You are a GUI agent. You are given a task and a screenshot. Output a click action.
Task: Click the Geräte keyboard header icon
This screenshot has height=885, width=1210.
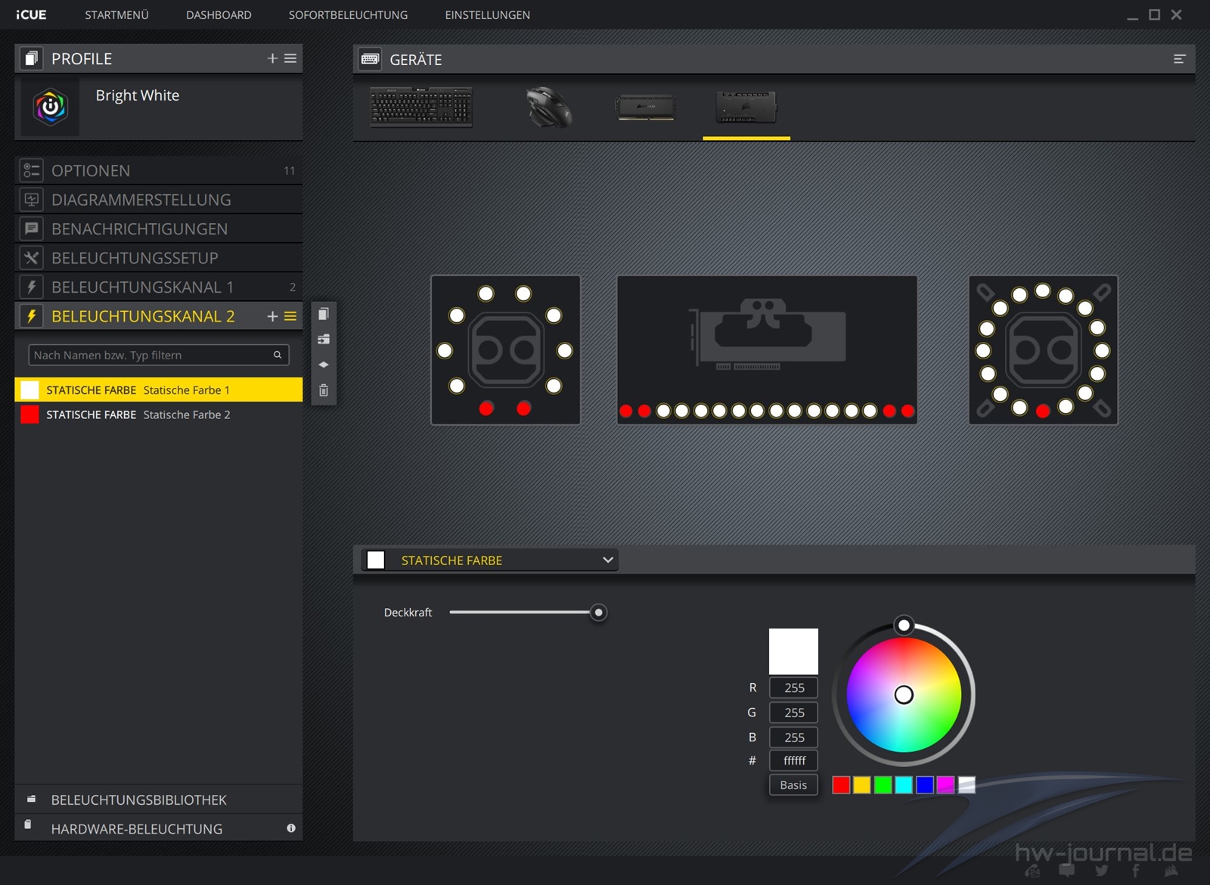pyautogui.click(x=370, y=59)
